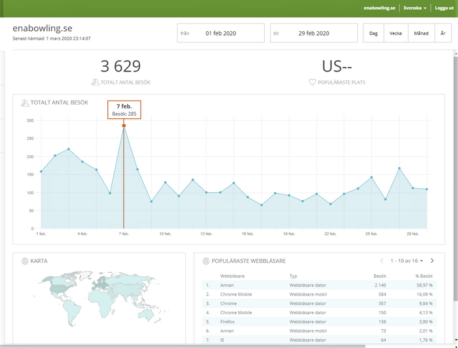
Task: Switch chart view to År
Action: click(443, 33)
